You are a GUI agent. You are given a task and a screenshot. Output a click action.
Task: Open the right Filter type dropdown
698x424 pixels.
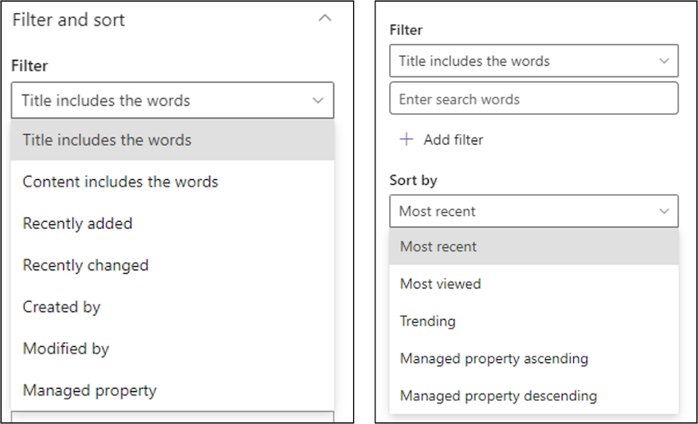click(x=534, y=61)
